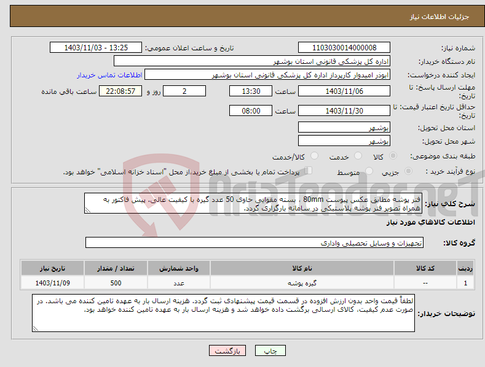Image resolution: width=485 pixels, height=367 pixels.
Task: Click the resize handle of description textarea
Action: pos(88,210)
